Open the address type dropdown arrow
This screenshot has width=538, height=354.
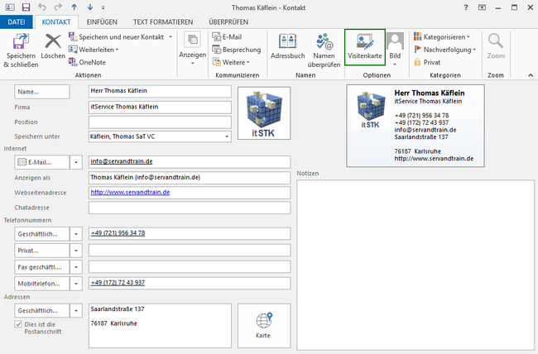(76, 311)
